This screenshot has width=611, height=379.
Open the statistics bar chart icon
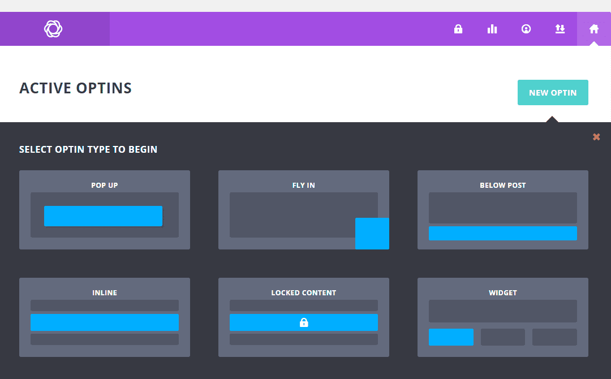(492, 29)
